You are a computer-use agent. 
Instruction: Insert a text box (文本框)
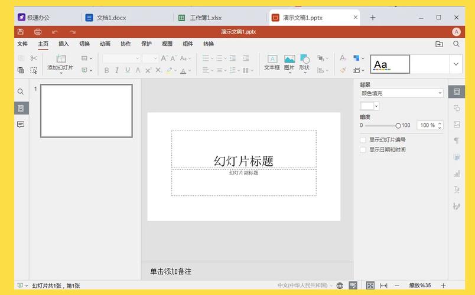click(272, 63)
